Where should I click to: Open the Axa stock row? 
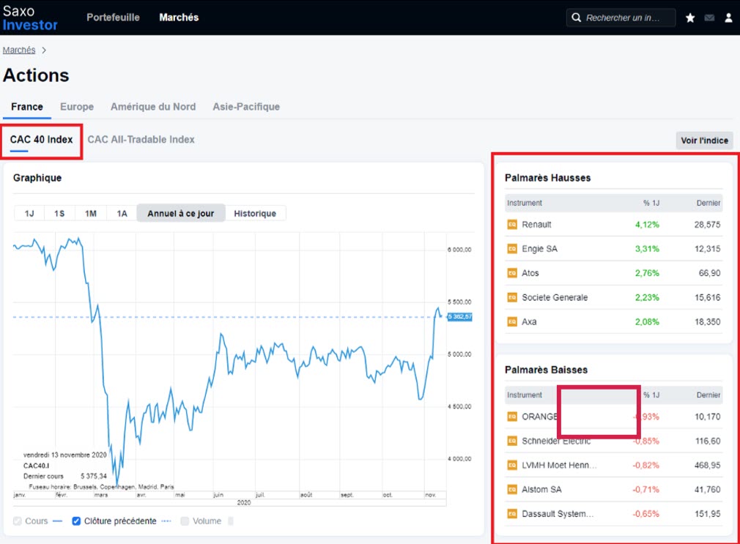pyautogui.click(x=613, y=321)
